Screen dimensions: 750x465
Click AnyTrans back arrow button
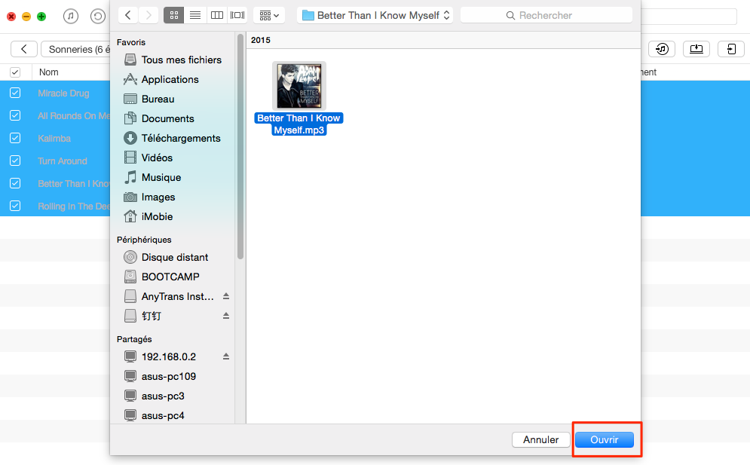point(24,49)
